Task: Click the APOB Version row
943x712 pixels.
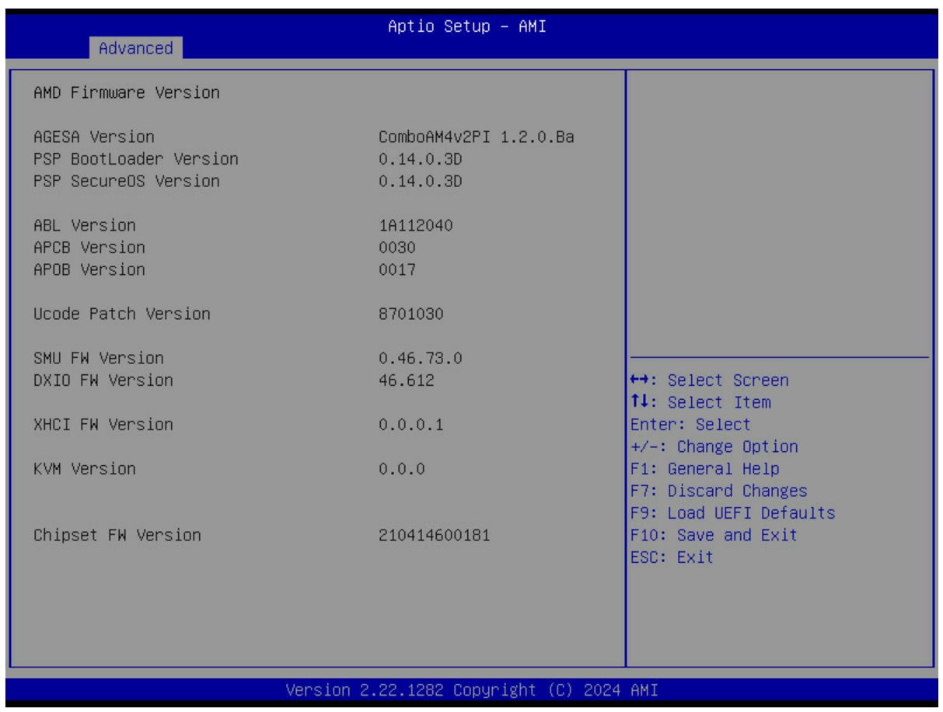Action: pos(89,269)
